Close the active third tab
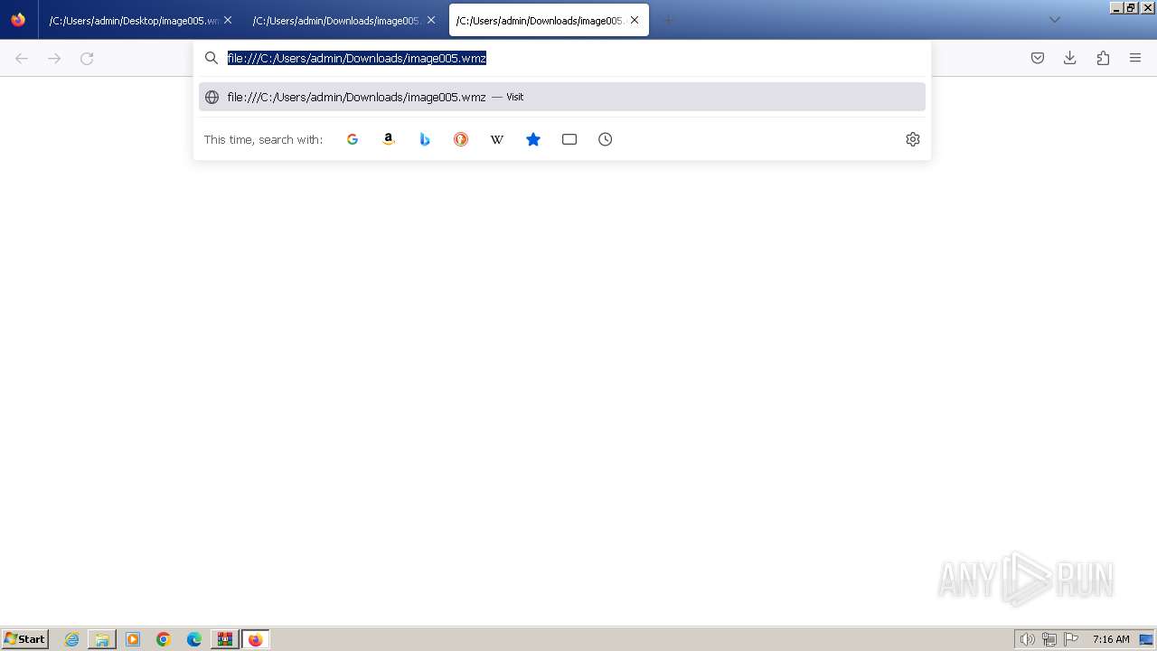Viewport: 1157px width, 651px height. [x=635, y=20]
